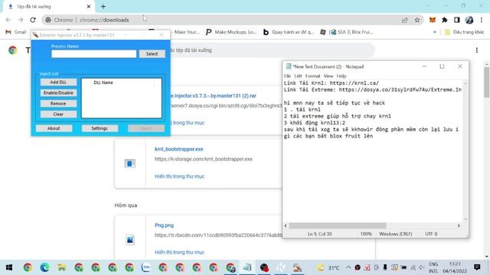
Task: Open the Windows notification center
Action: point(477,267)
